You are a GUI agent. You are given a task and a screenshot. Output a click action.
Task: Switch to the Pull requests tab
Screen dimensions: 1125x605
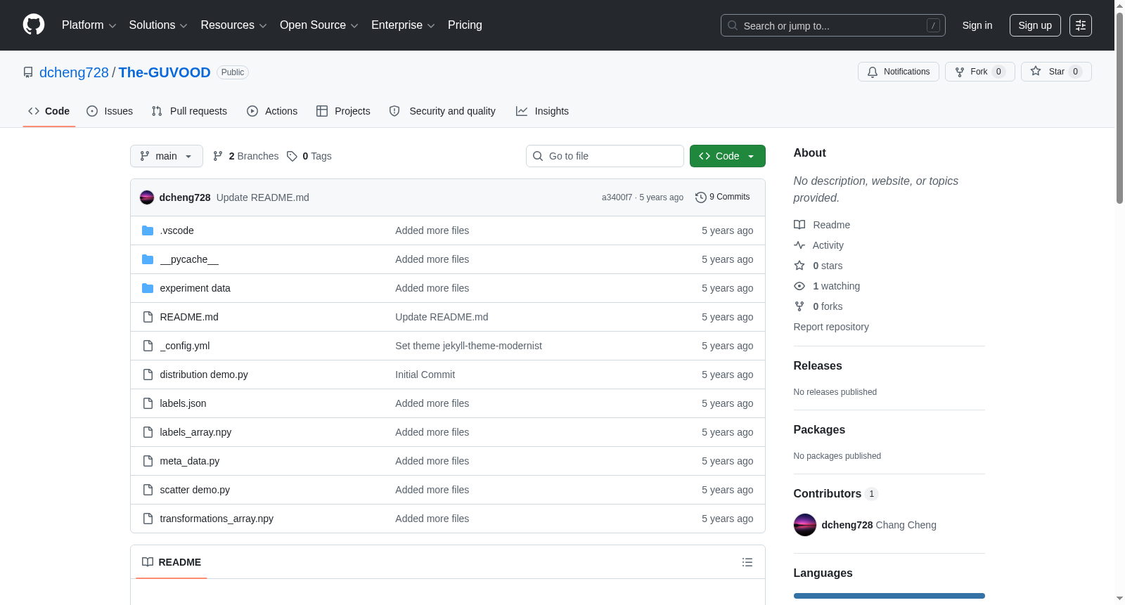[189, 111]
